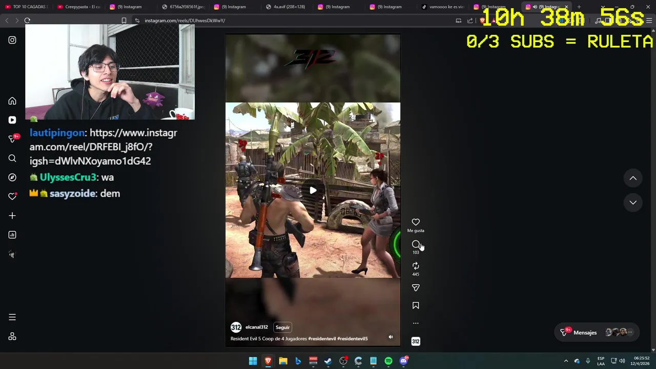Open Spotify in taskbar
The width and height of the screenshot is (656, 369).
point(388,361)
